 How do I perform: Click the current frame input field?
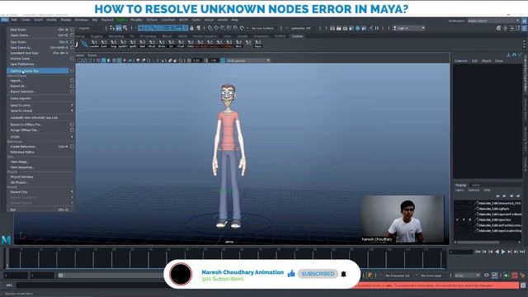pos(461,252)
